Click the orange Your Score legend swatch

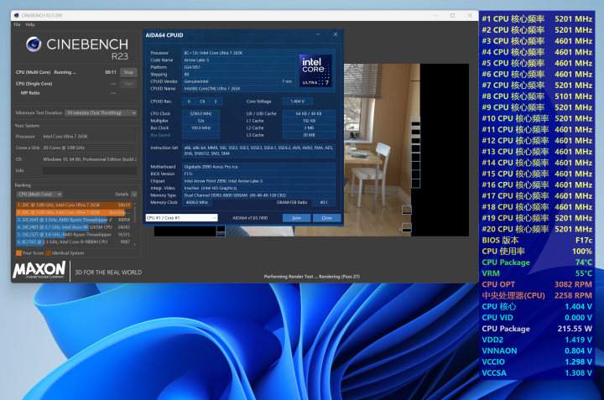18,253
